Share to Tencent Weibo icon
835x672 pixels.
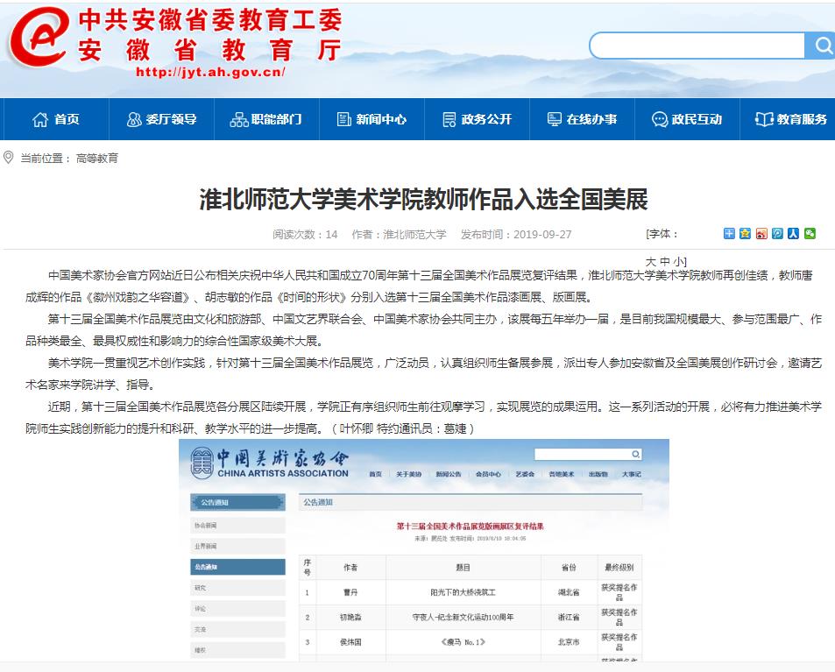[x=777, y=233]
